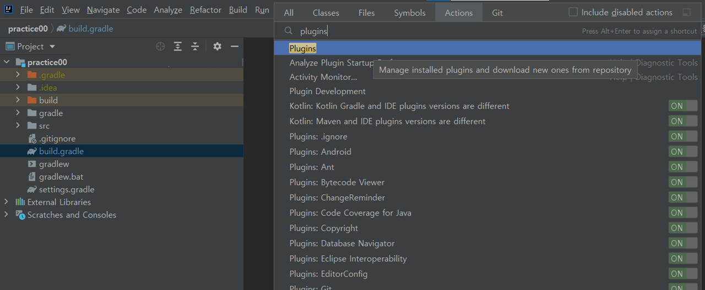
Task: Switch to the Symbols search tab
Action: [x=410, y=13]
